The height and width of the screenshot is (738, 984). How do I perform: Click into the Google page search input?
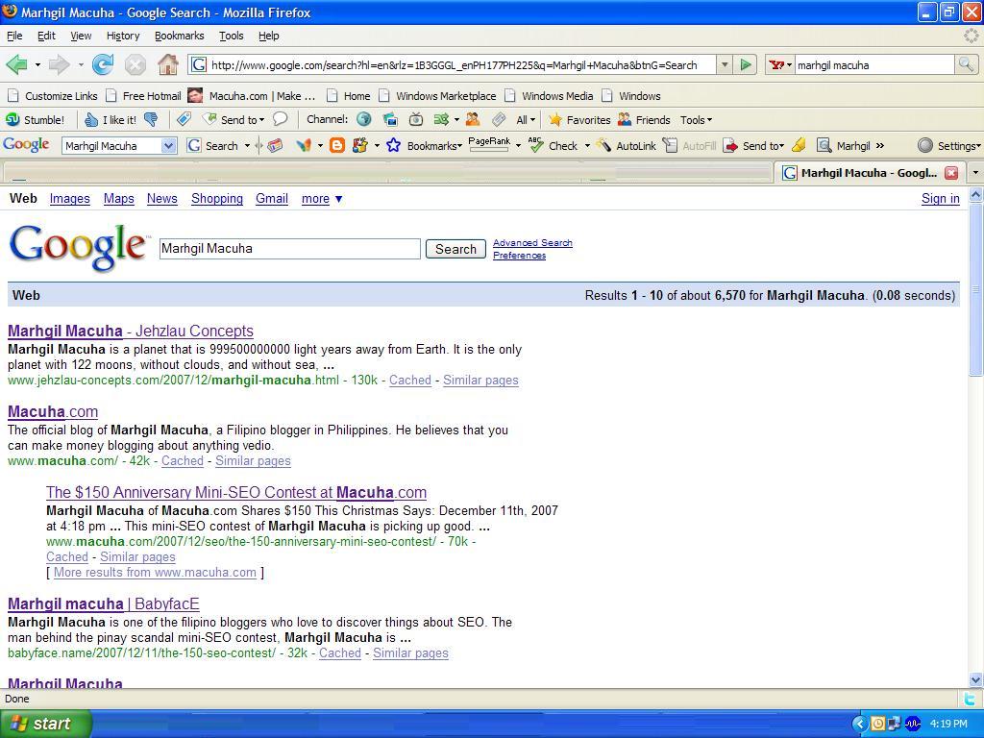point(290,249)
